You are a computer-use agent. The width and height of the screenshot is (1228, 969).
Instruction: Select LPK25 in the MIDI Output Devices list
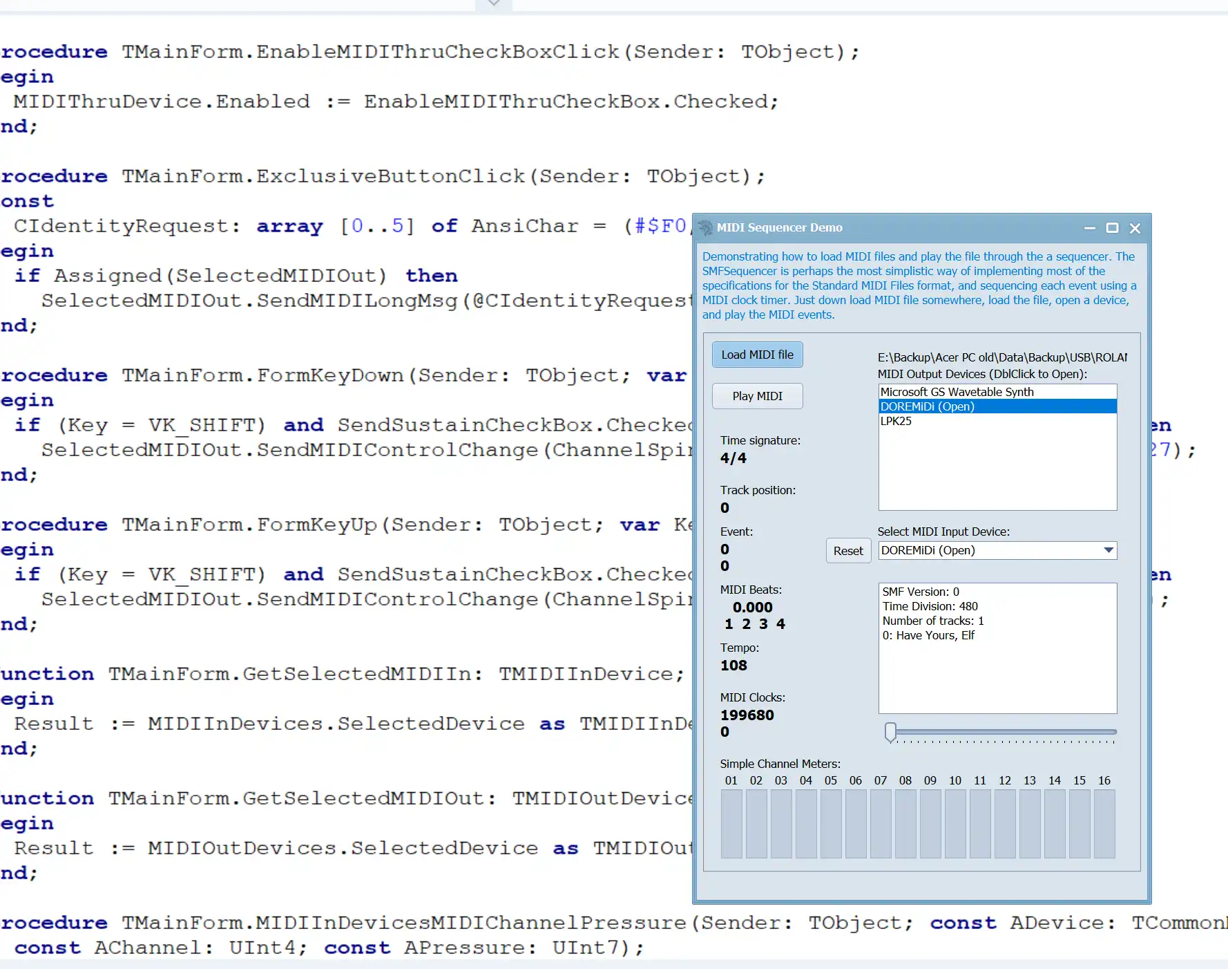896,421
